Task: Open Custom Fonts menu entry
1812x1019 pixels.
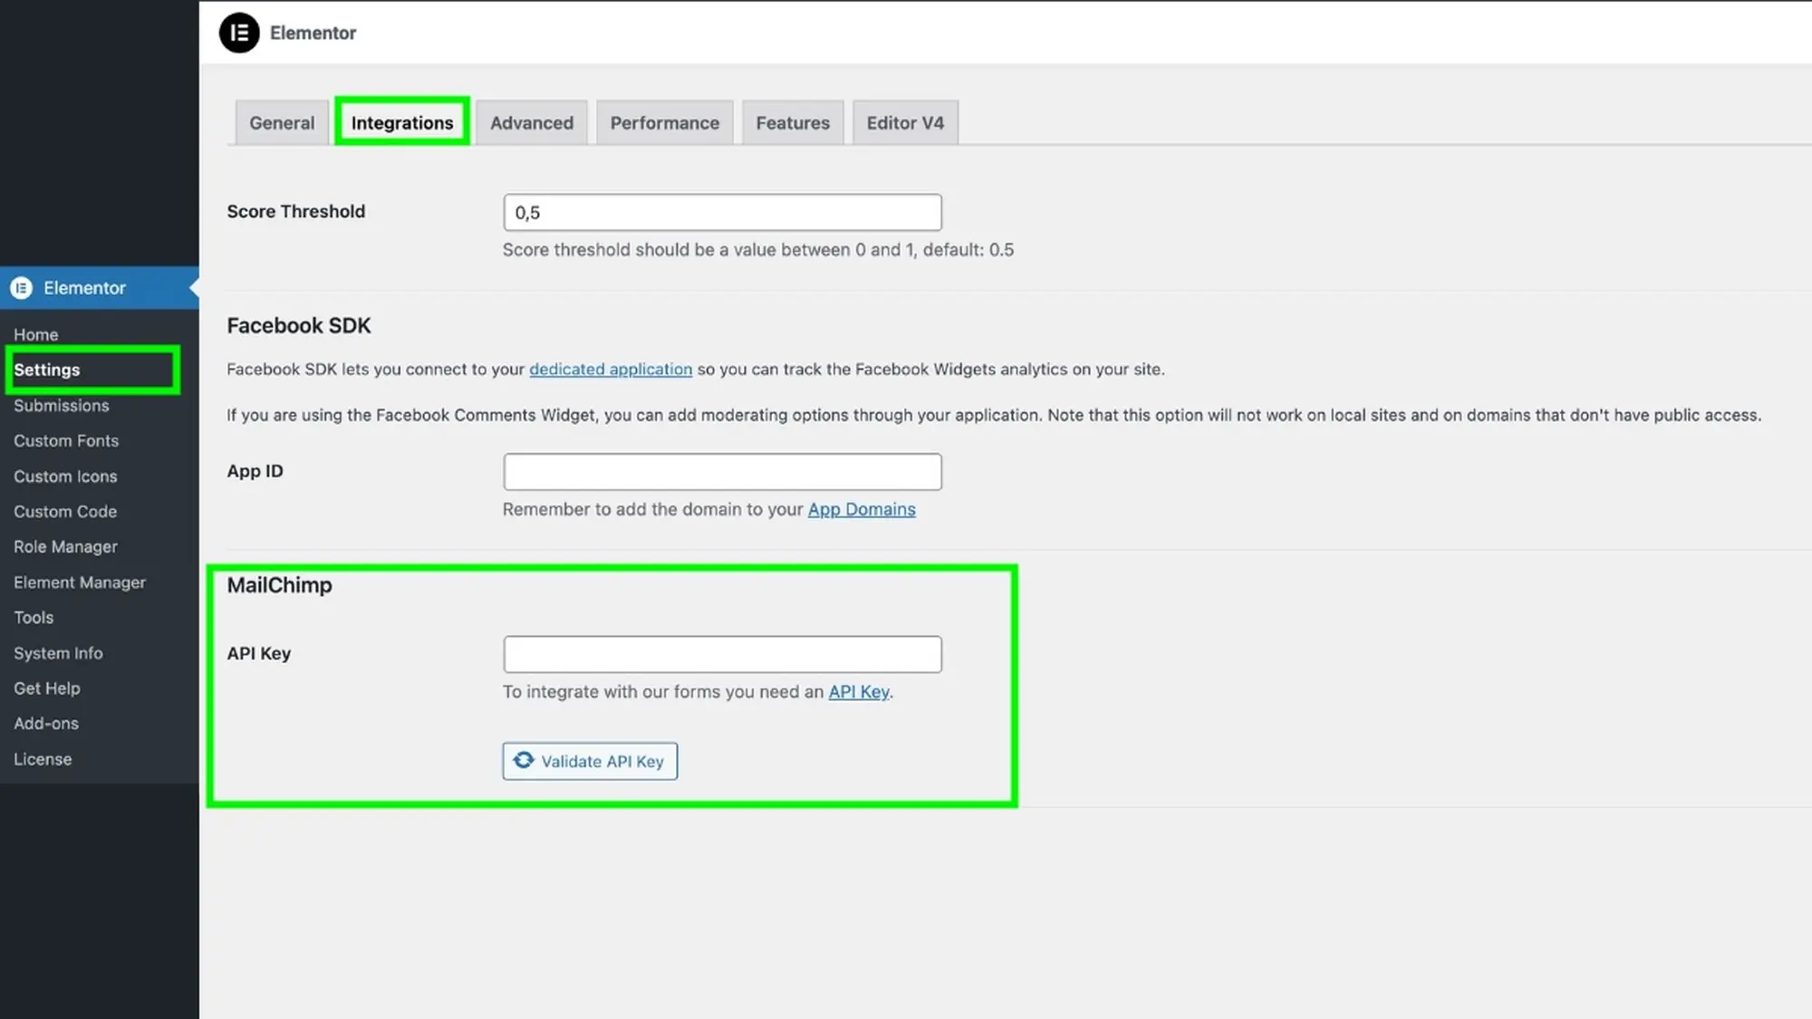Action: 66,440
